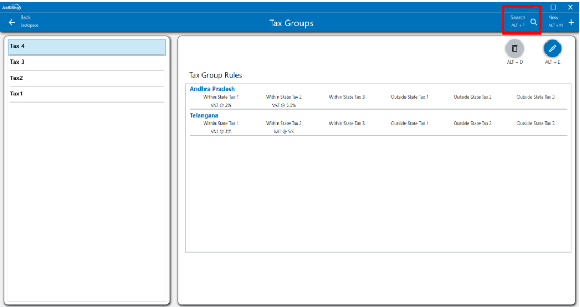
Task: Edit tax group using pencil icon
Action: point(552,49)
